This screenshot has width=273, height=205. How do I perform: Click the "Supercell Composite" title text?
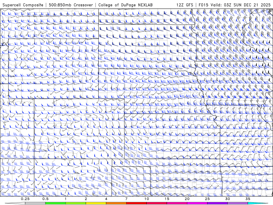click(23, 5)
